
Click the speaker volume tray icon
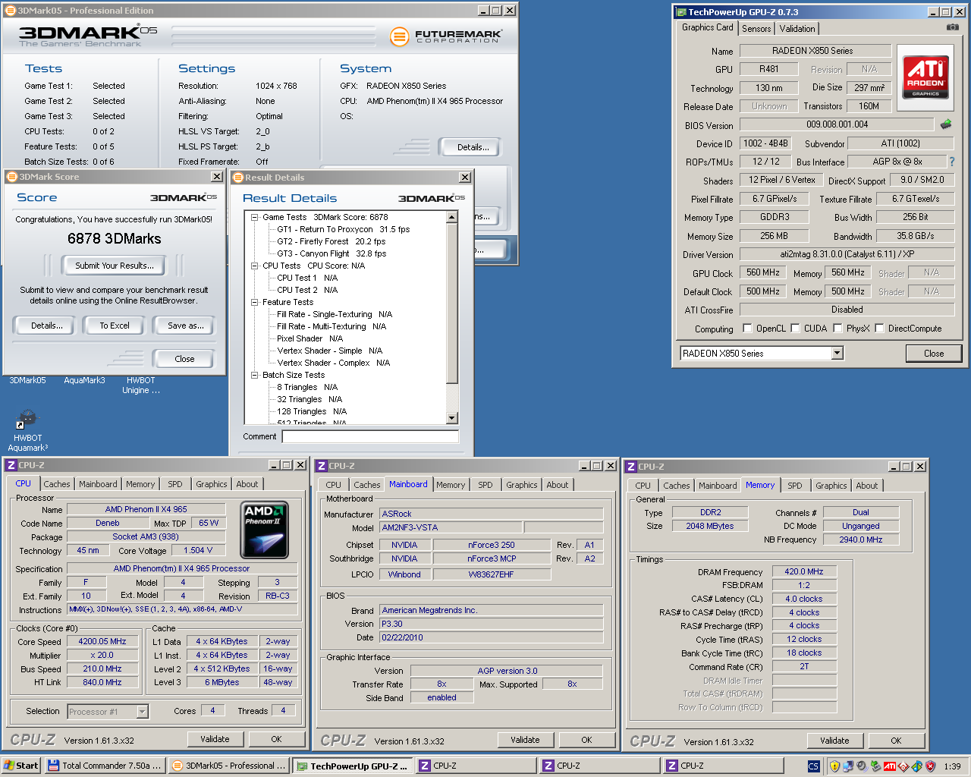(x=862, y=766)
